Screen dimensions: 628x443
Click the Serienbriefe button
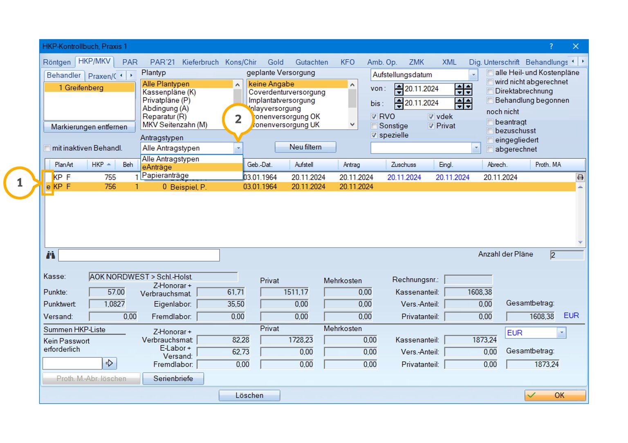173,378
